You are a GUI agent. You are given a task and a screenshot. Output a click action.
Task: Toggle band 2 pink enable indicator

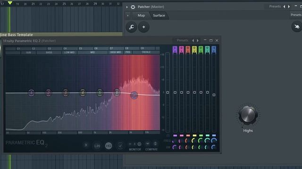(x=181, y=136)
